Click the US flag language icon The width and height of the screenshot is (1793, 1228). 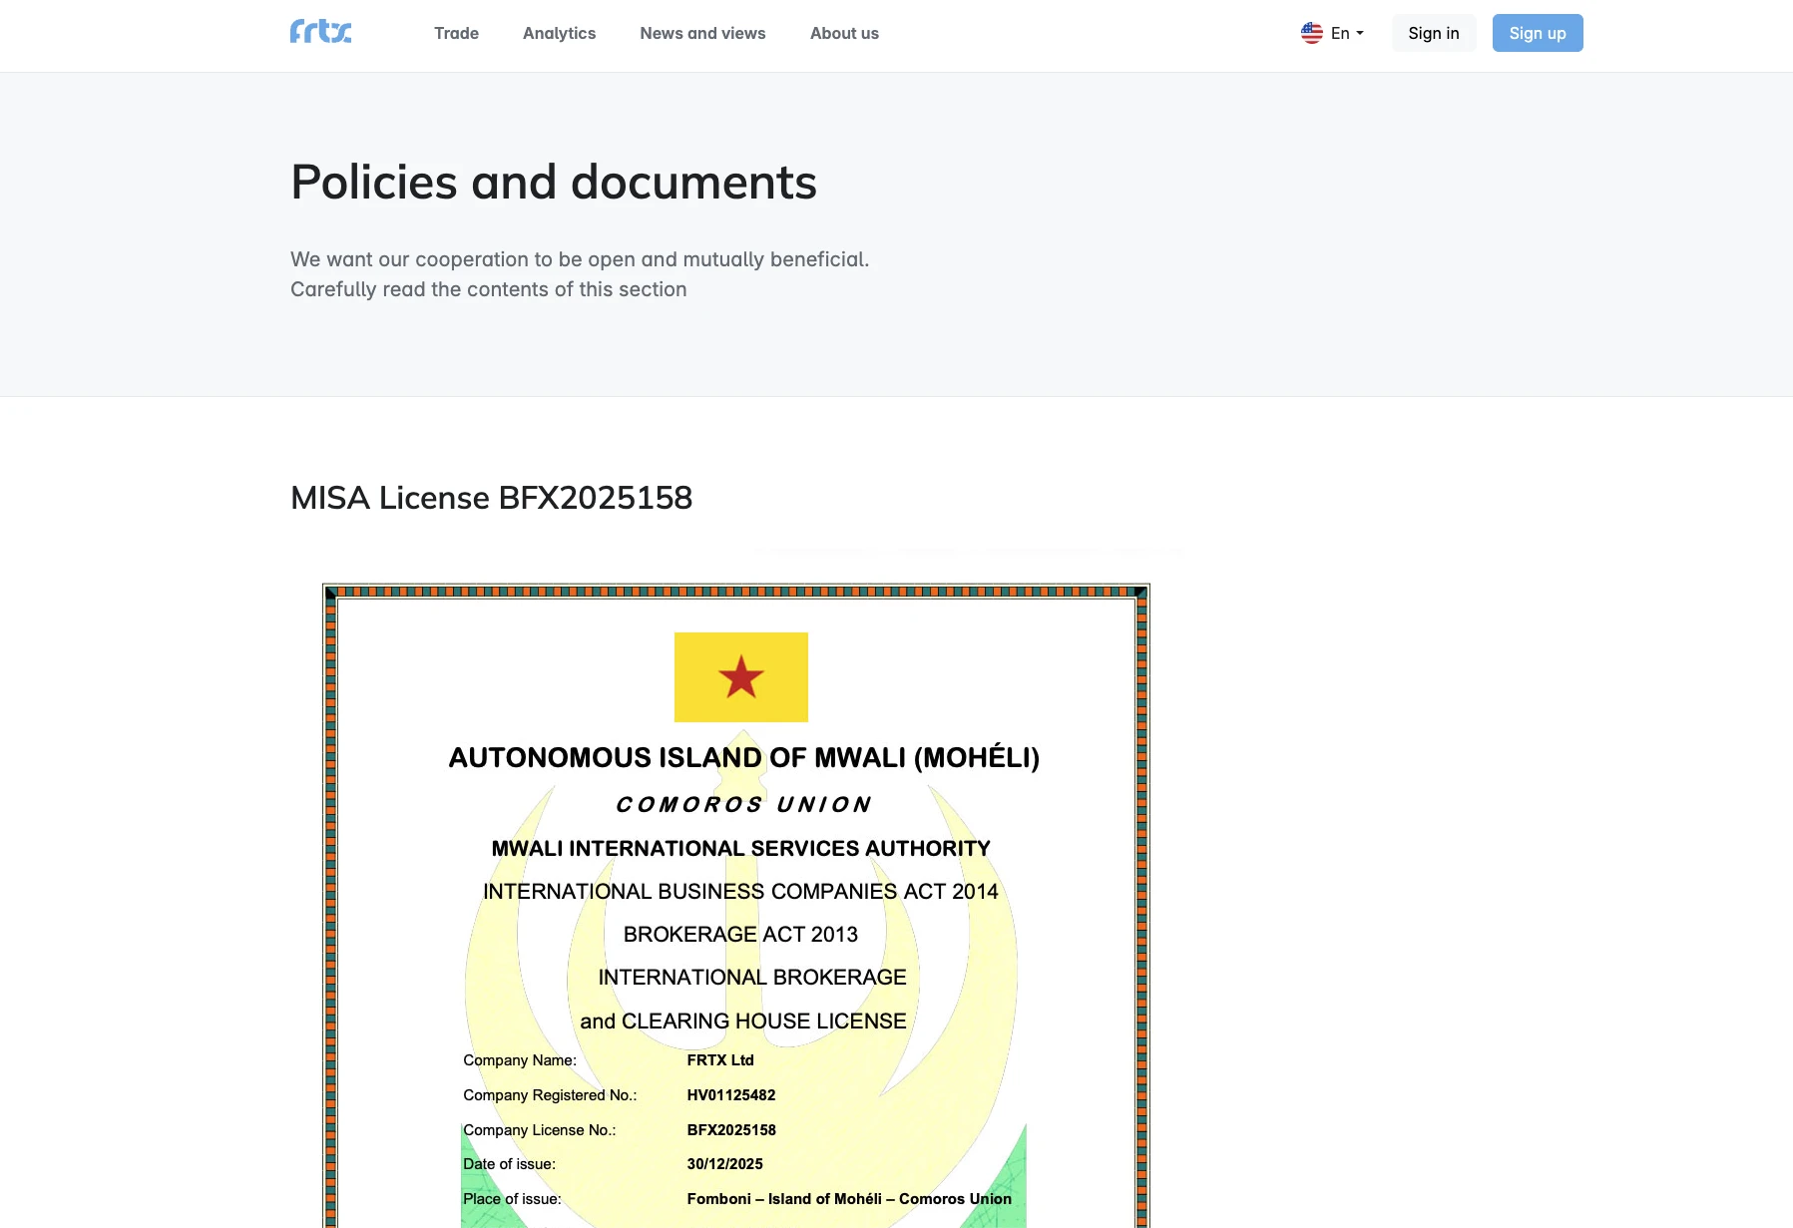coord(1311,33)
